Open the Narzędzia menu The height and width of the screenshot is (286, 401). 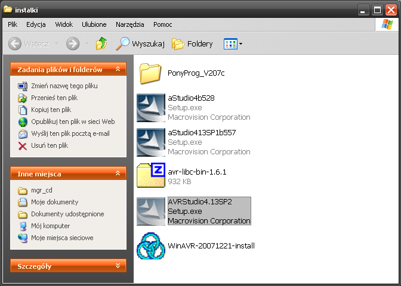pos(130,24)
